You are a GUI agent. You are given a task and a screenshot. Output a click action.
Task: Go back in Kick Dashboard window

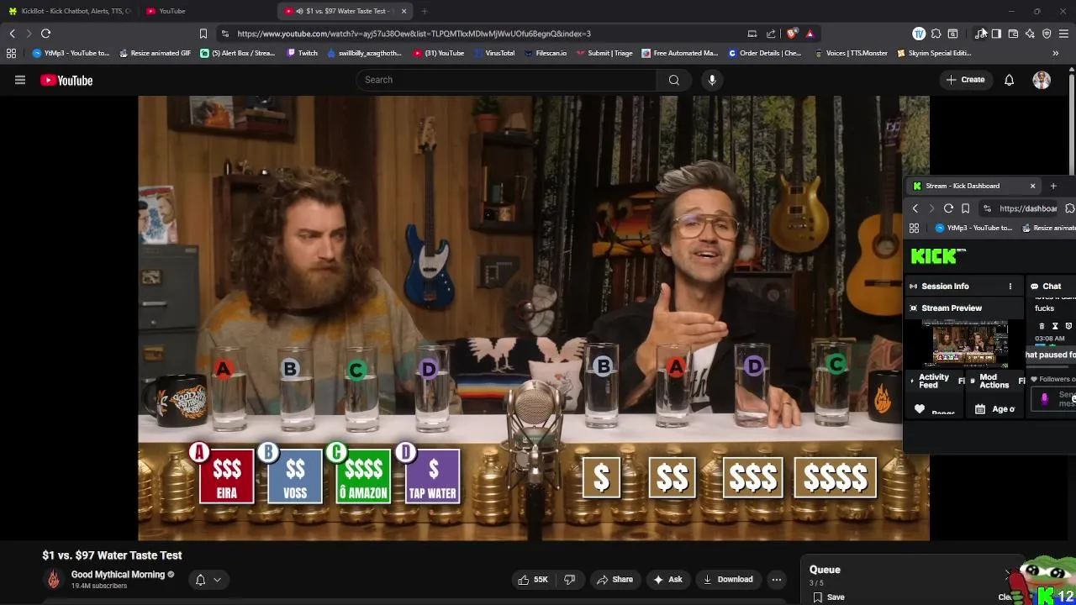tap(915, 208)
